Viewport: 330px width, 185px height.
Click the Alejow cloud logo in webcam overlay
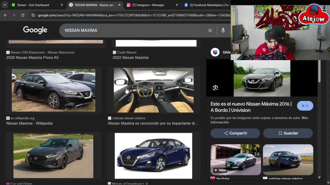(314, 15)
